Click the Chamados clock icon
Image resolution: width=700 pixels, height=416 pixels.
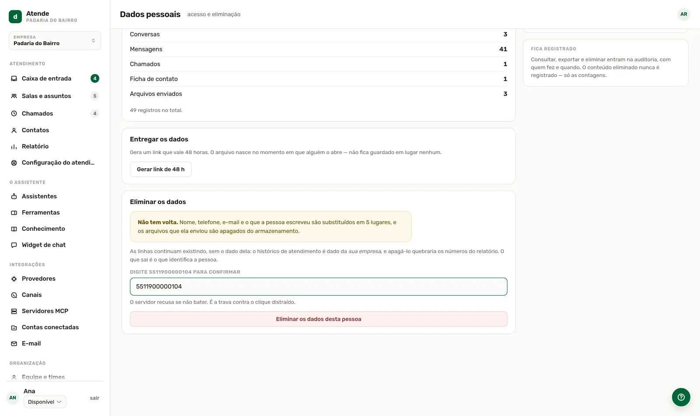14,113
